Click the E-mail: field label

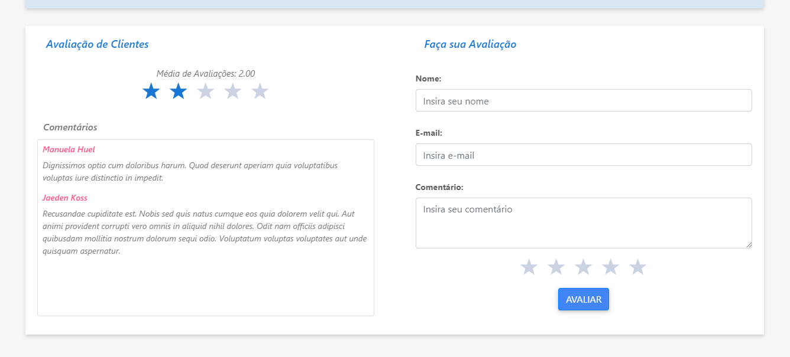tap(429, 133)
